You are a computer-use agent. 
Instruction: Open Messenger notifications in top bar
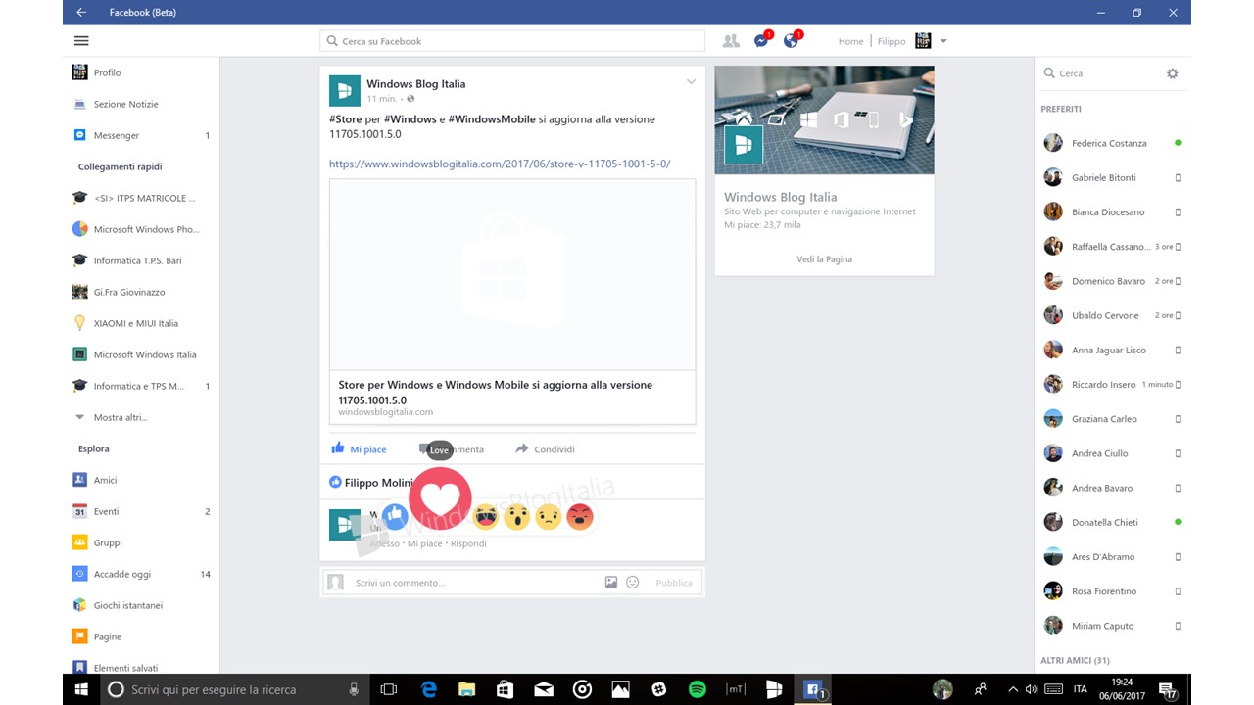[761, 41]
